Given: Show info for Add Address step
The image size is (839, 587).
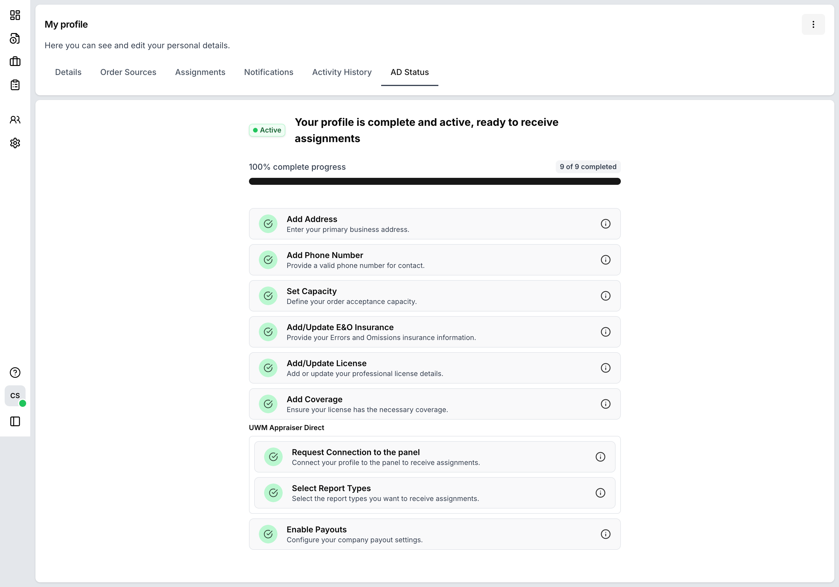Looking at the screenshot, I should click(x=605, y=224).
